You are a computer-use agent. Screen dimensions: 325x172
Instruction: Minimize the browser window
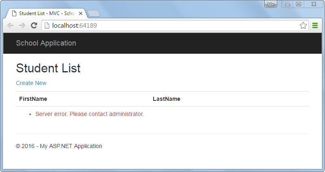tap(288, 4)
